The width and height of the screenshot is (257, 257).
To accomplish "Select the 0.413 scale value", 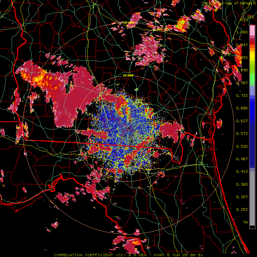I will (x=242, y=172).
